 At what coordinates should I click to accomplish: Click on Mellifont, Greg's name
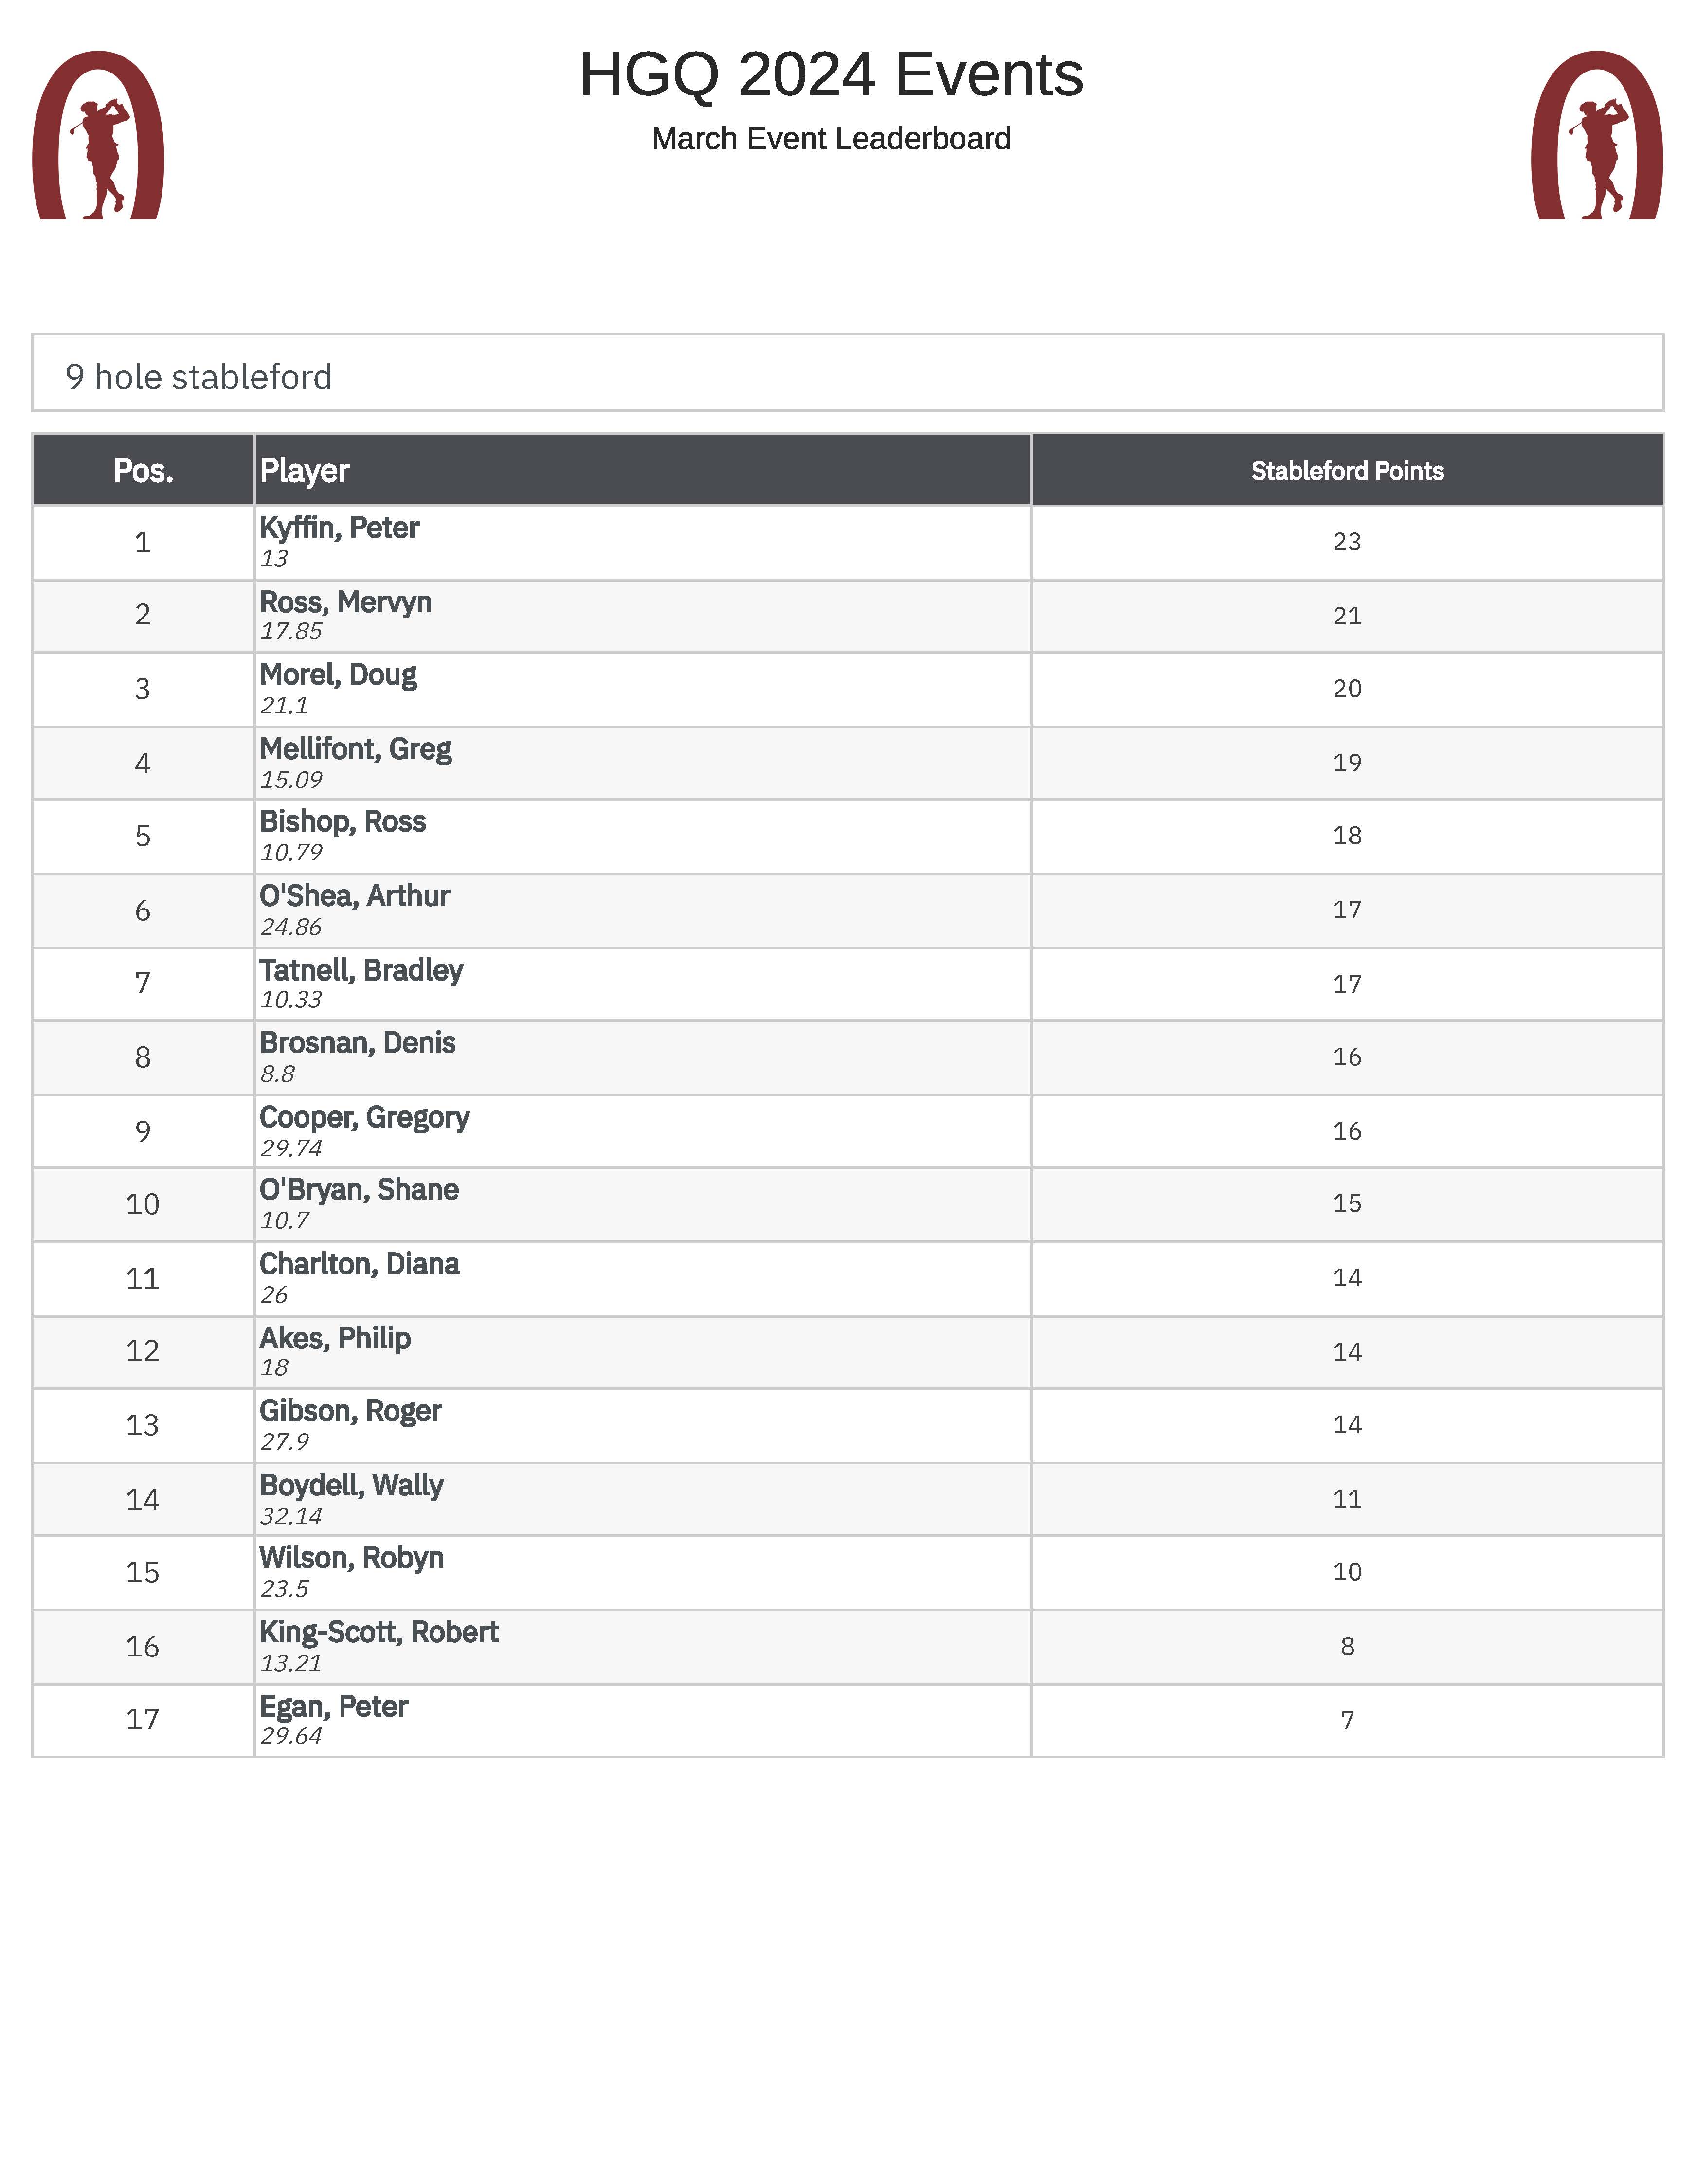click(x=355, y=749)
